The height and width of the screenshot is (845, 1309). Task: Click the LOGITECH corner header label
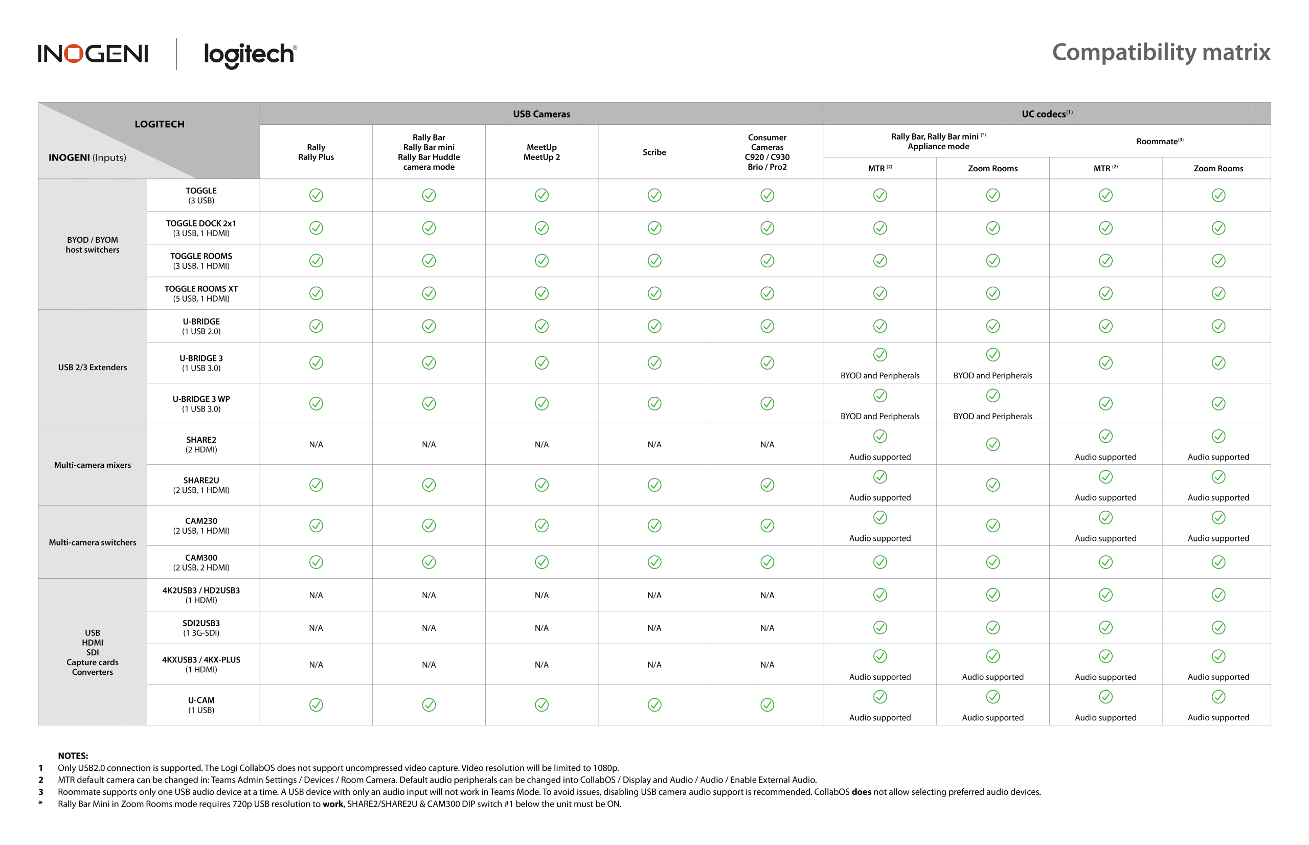click(x=159, y=124)
